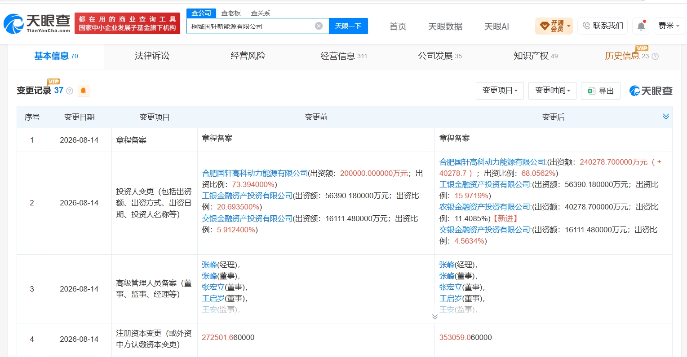The image size is (687, 357).
Task: Click the double-chevron icon in the table header
Action: click(x=666, y=117)
